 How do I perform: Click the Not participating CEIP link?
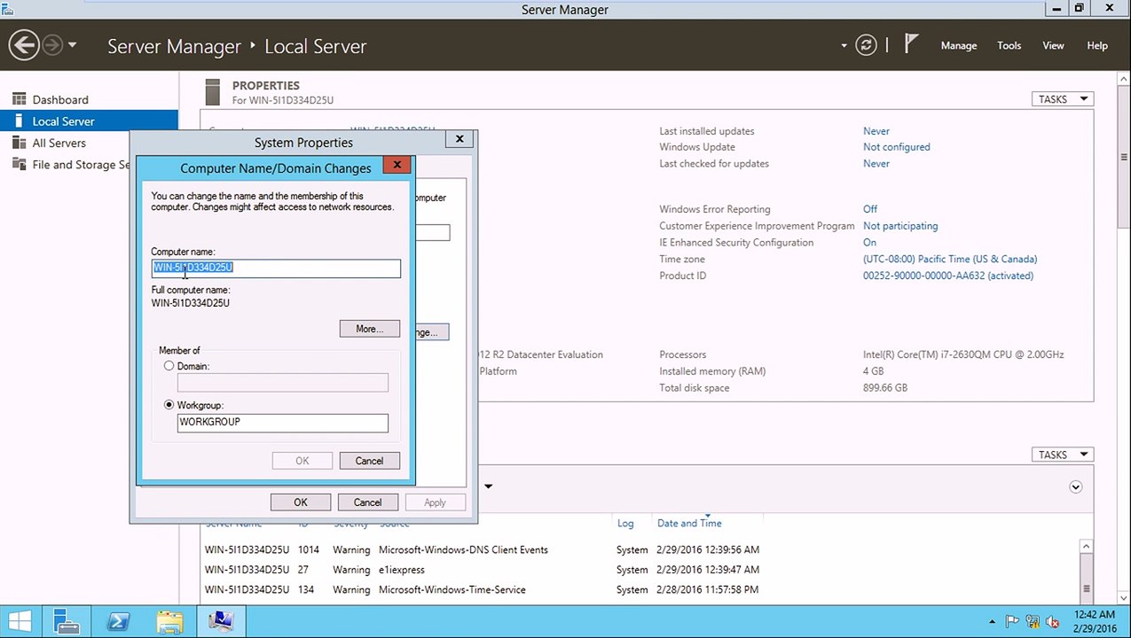[x=900, y=226]
